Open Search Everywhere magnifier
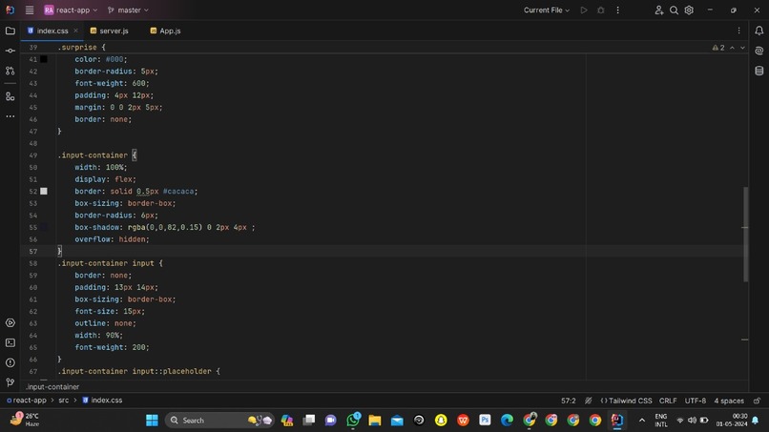The width and height of the screenshot is (769, 432). (674, 10)
